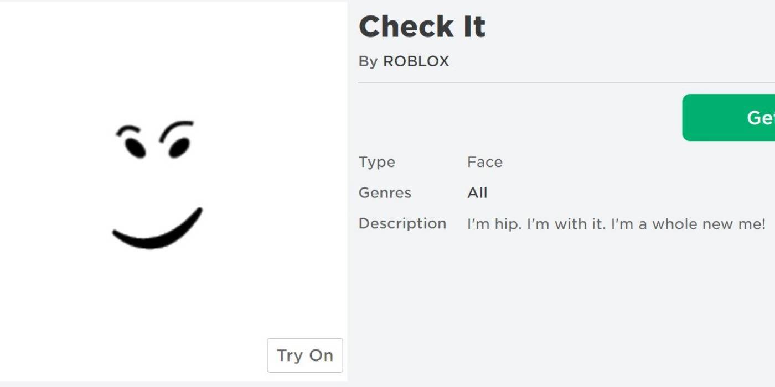Open the ROBLOX creator profile link
775x387 pixels.
(x=416, y=61)
